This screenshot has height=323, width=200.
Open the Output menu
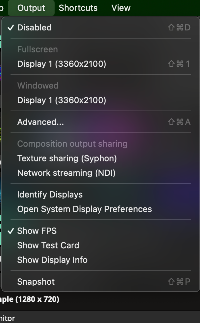[31, 8]
